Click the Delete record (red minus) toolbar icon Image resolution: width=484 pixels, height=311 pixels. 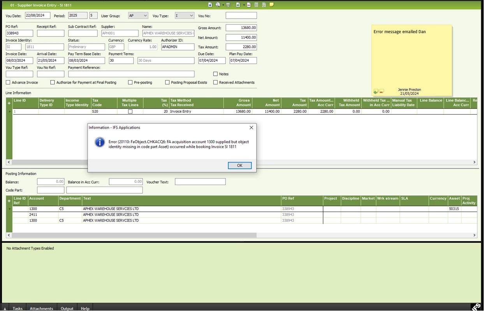tap(249, 5)
